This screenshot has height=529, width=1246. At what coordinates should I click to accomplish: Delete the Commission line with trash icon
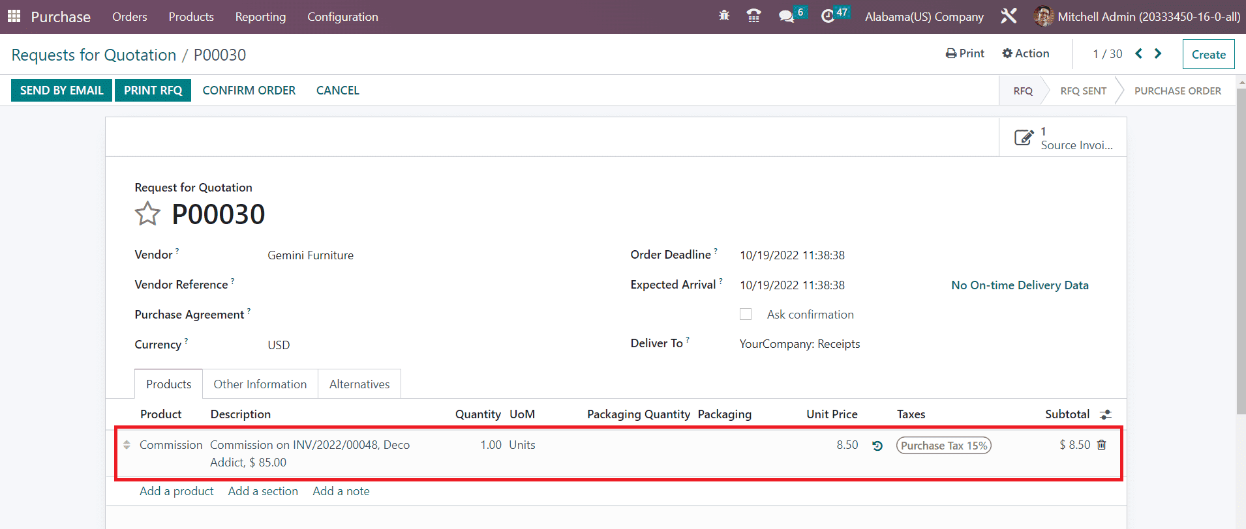1102,445
